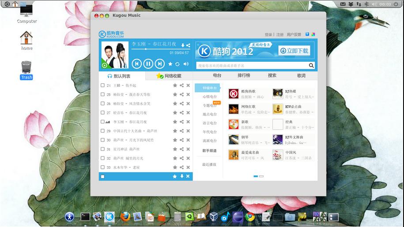
Task: Toggle select-all checkbox in bottom blue bar
Action: click(x=102, y=177)
